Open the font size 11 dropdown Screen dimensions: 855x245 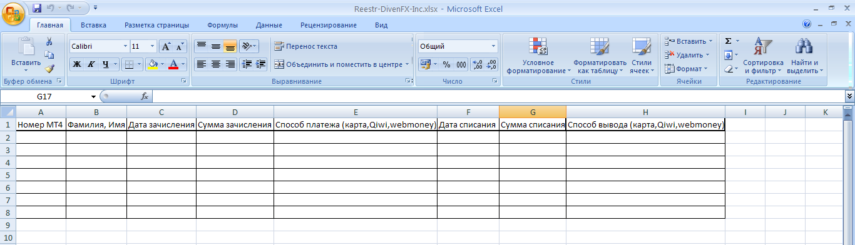click(x=152, y=46)
